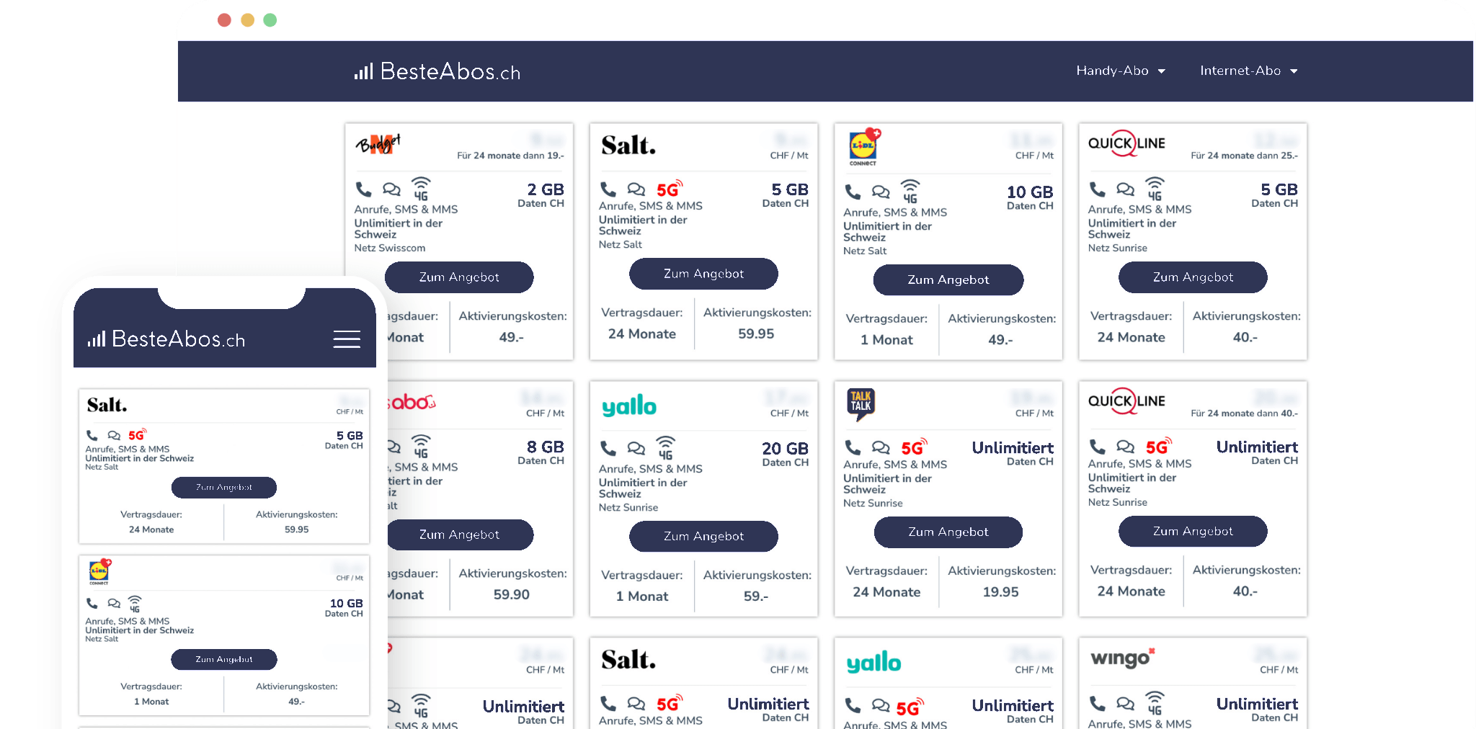Click the Lidl Connect logo on desktop
Screen dimensions: 1476x729
pyautogui.click(x=863, y=148)
